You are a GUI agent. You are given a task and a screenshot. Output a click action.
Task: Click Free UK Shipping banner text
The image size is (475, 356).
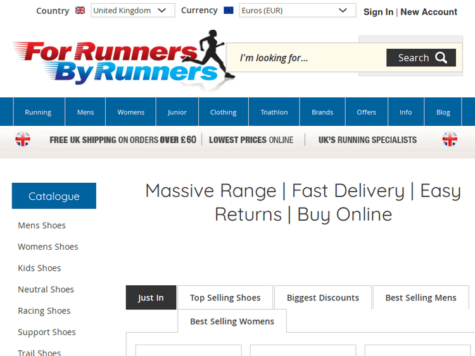[123, 140]
